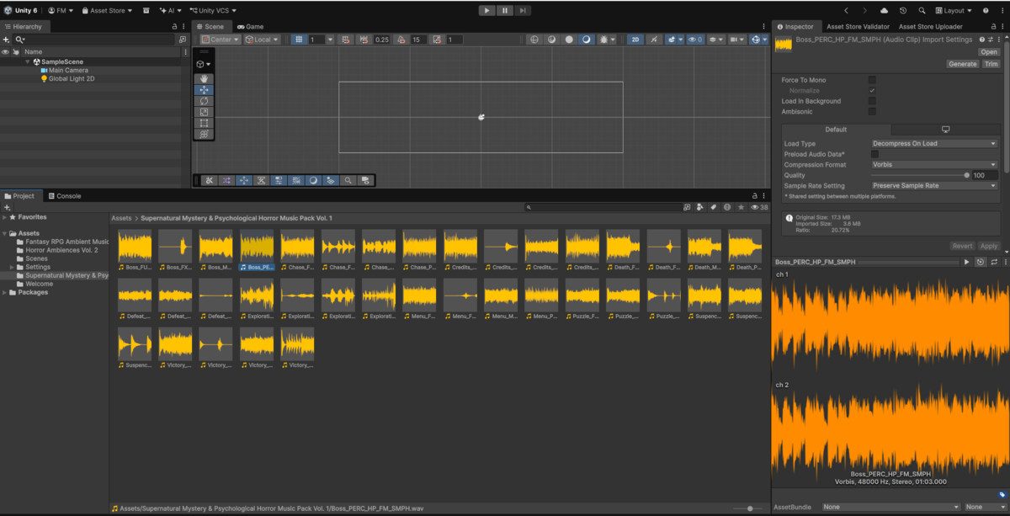1010x516 pixels.
Task: Toggle 2D view mode in Scene
Action: click(x=636, y=40)
